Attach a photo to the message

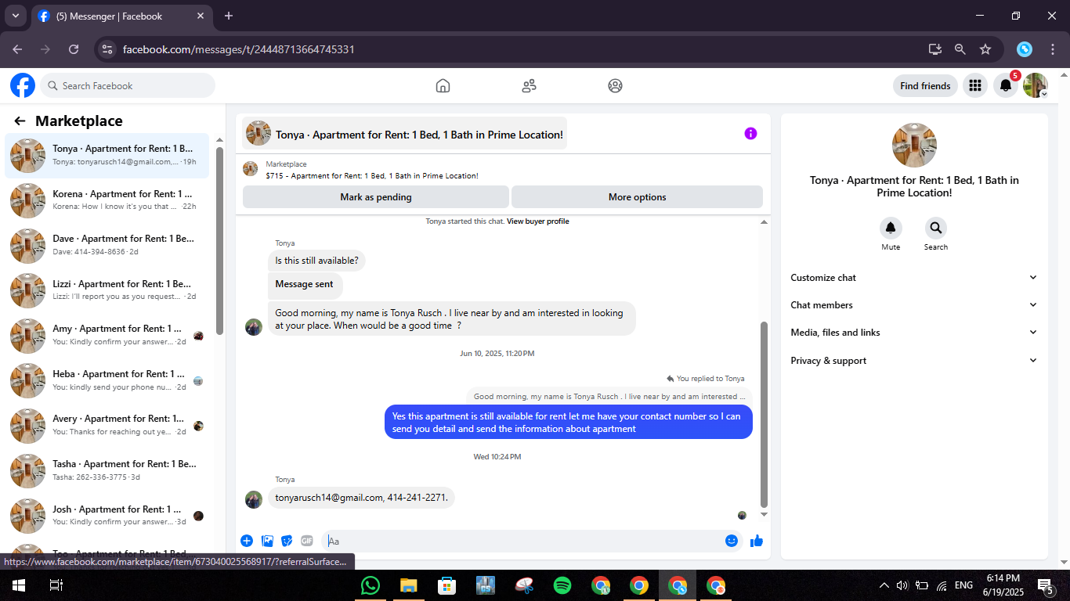(267, 541)
